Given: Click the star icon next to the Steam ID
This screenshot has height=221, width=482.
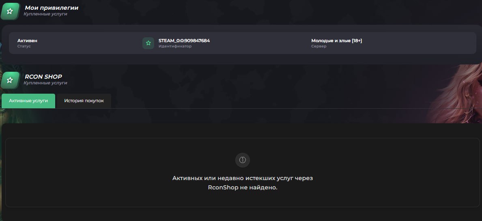Looking at the screenshot, I should coord(148,43).
